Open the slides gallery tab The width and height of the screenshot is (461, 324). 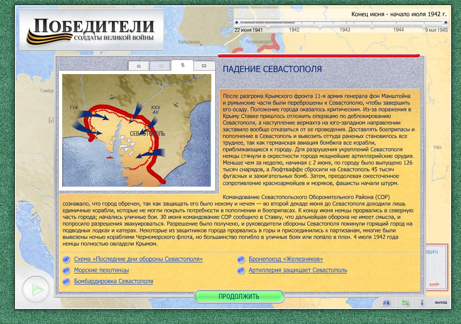[x=204, y=66]
